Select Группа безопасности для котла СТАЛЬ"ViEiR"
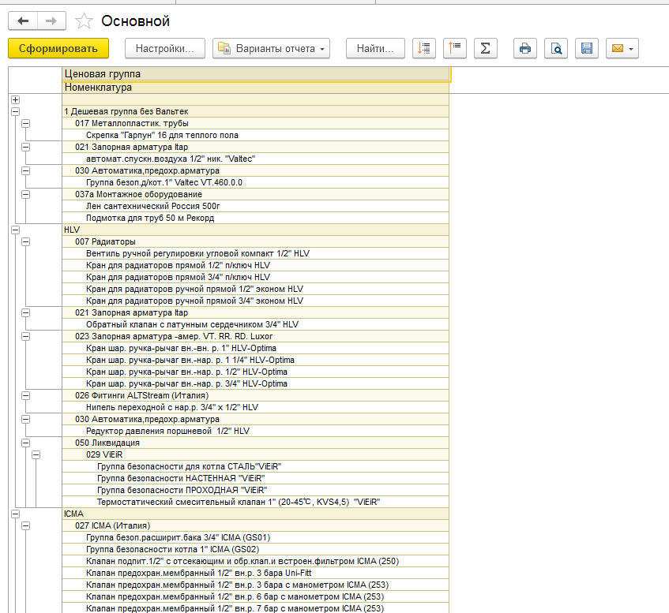 256,467
